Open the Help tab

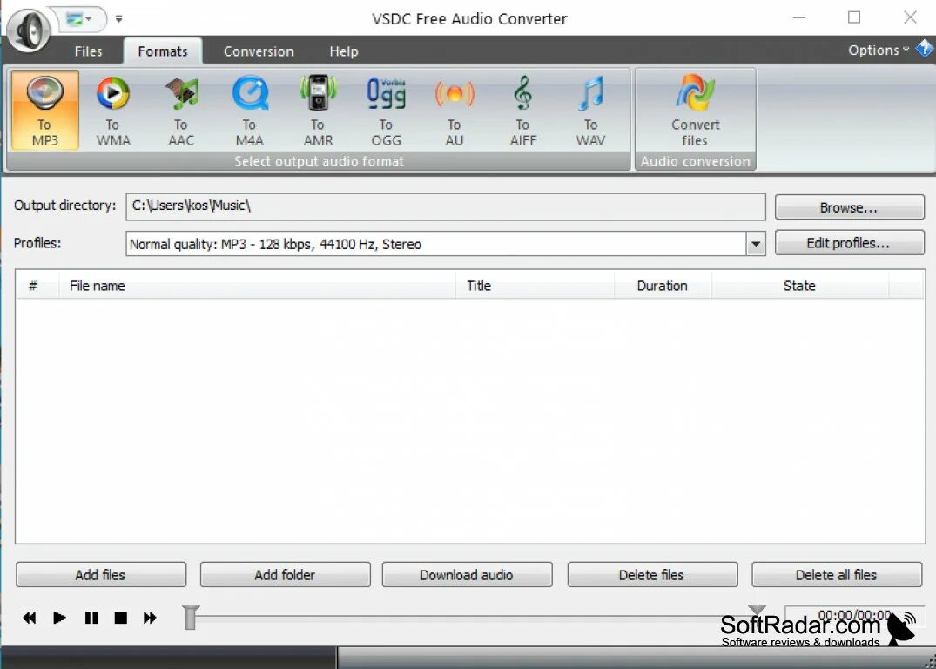(x=344, y=51)
